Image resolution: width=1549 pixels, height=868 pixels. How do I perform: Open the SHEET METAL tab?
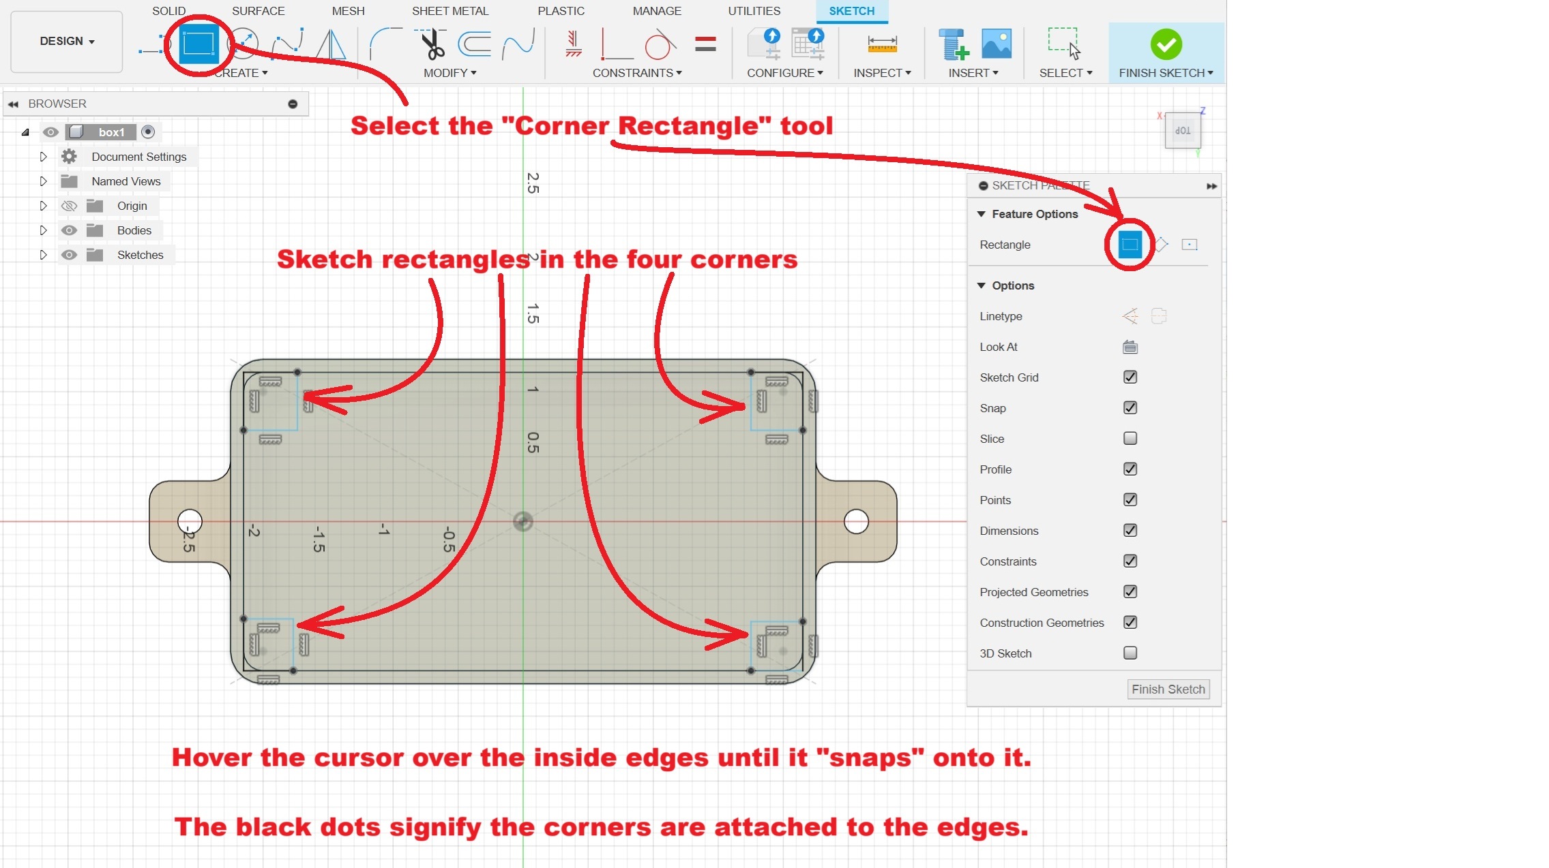click(x=449, y=11)
